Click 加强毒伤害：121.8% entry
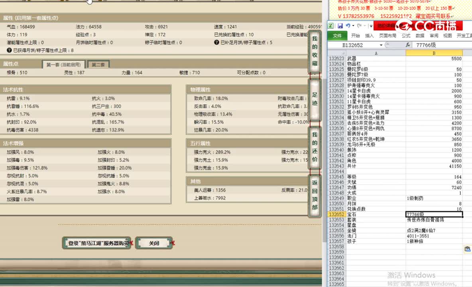 tap(27, 168)
